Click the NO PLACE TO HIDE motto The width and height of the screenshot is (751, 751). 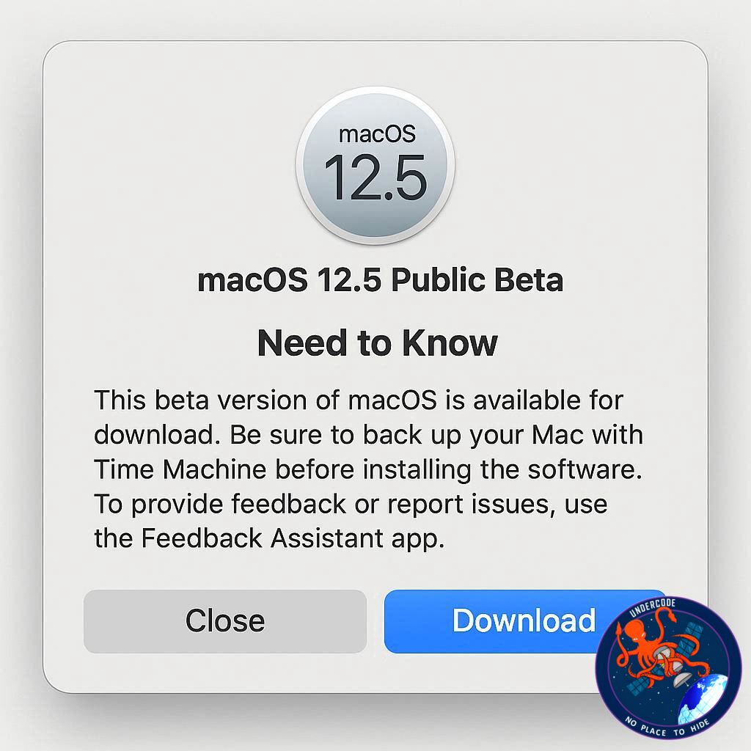[x=667, y=727]
